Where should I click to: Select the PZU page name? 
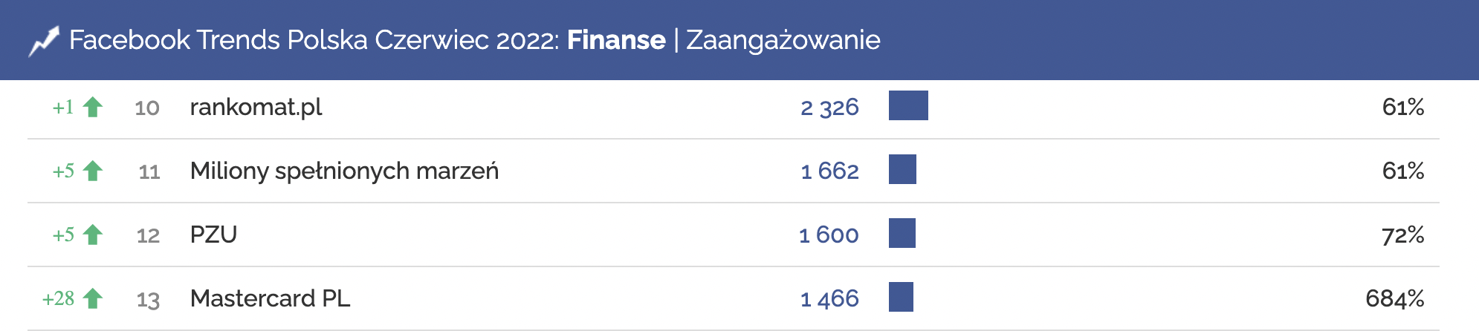213,235
